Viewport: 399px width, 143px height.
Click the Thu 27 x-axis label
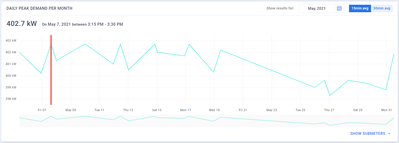pyautogui.click(x=329, y=110)
